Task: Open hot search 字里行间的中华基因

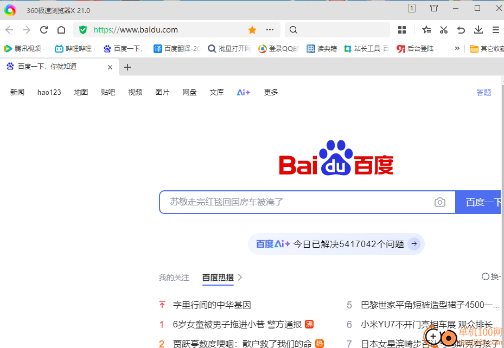Action: (212, 305)
